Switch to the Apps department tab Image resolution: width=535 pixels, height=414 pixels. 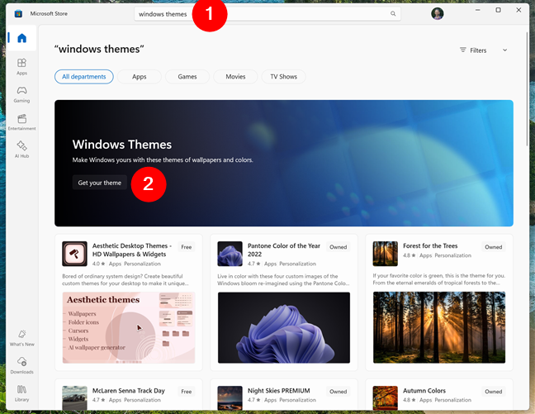point(140,77)
